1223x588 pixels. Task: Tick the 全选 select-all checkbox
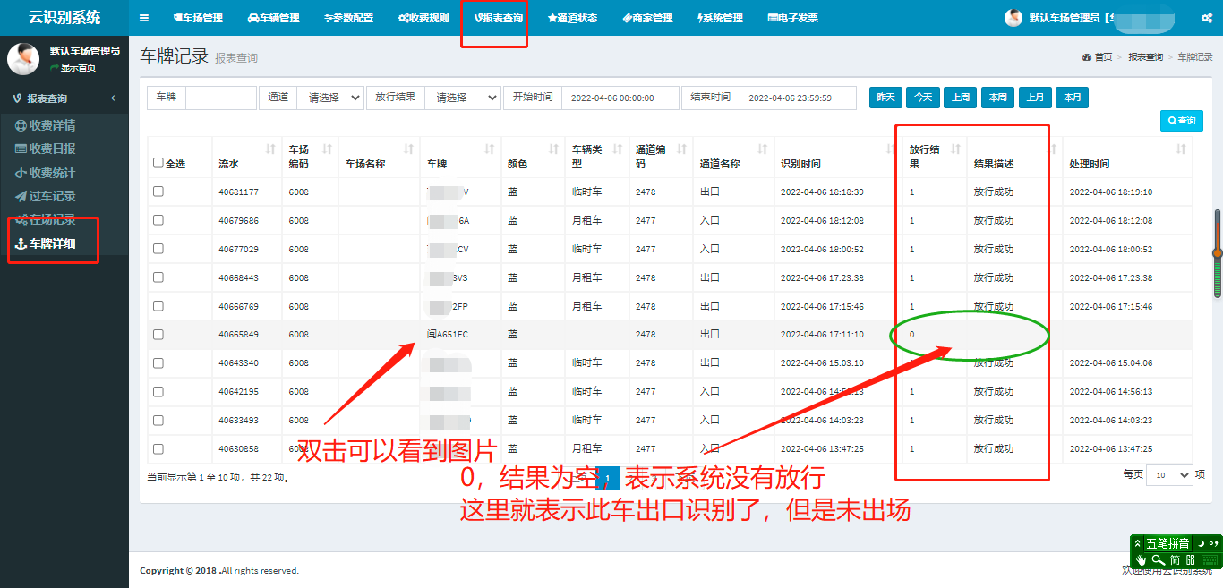[x=158, y=163]
